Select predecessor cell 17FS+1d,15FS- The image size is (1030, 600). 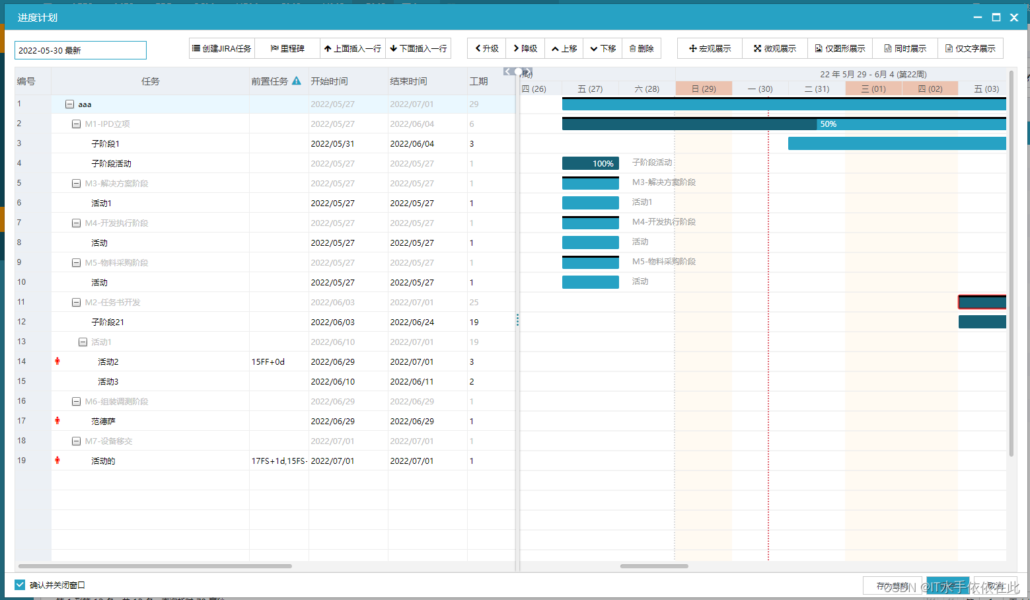tap(279, 461)
